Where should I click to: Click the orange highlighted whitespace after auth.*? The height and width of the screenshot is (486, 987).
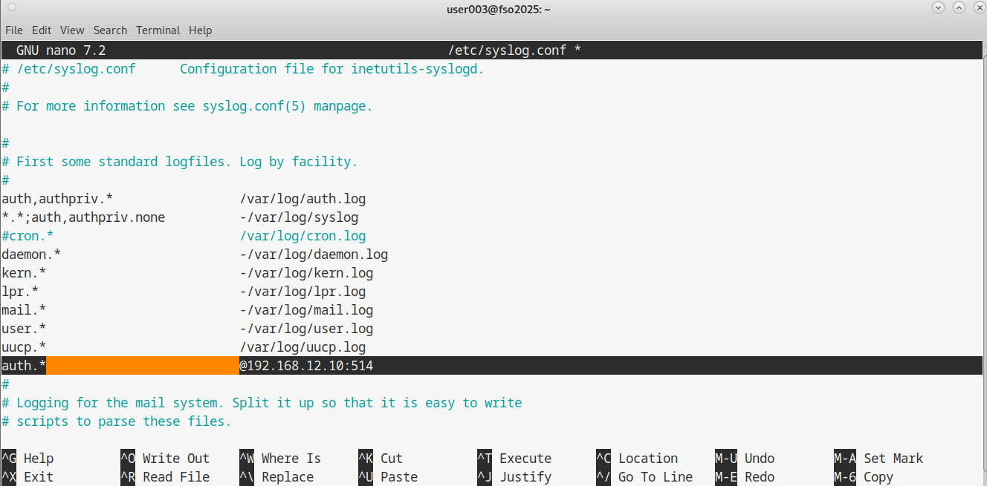(142, 366)
